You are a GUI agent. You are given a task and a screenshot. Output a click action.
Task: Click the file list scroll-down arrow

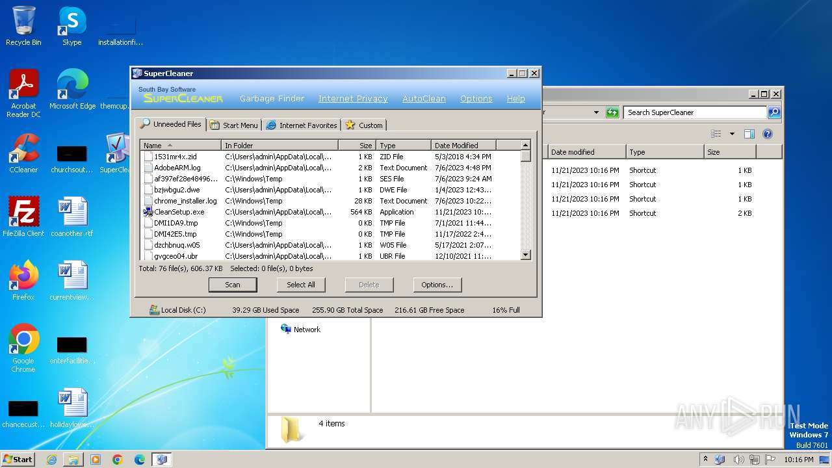pos(526,255)
